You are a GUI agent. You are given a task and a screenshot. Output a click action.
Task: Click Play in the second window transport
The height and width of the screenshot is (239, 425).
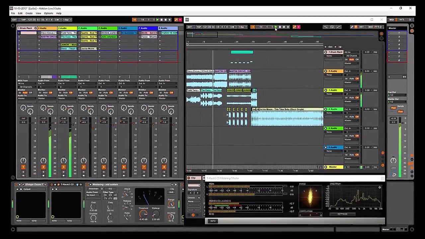[276, 27]
